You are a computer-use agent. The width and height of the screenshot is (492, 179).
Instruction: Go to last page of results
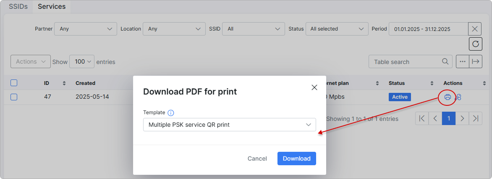click(475, 118)
